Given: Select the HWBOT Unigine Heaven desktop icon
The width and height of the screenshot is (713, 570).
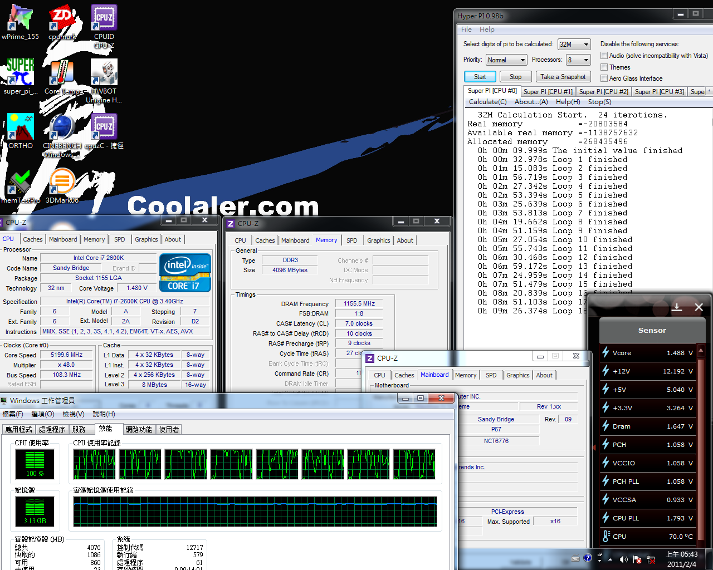Looking at the screenshot, I should (104, 81).
